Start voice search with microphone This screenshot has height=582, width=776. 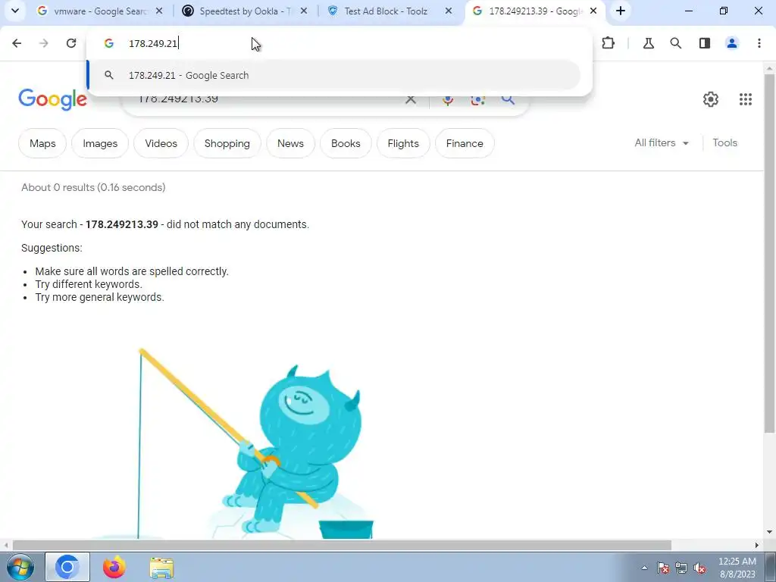[448, 99]
